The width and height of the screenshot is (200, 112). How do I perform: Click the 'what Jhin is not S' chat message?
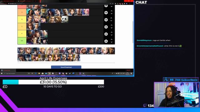pyautogui.click(x=172, y=46)
